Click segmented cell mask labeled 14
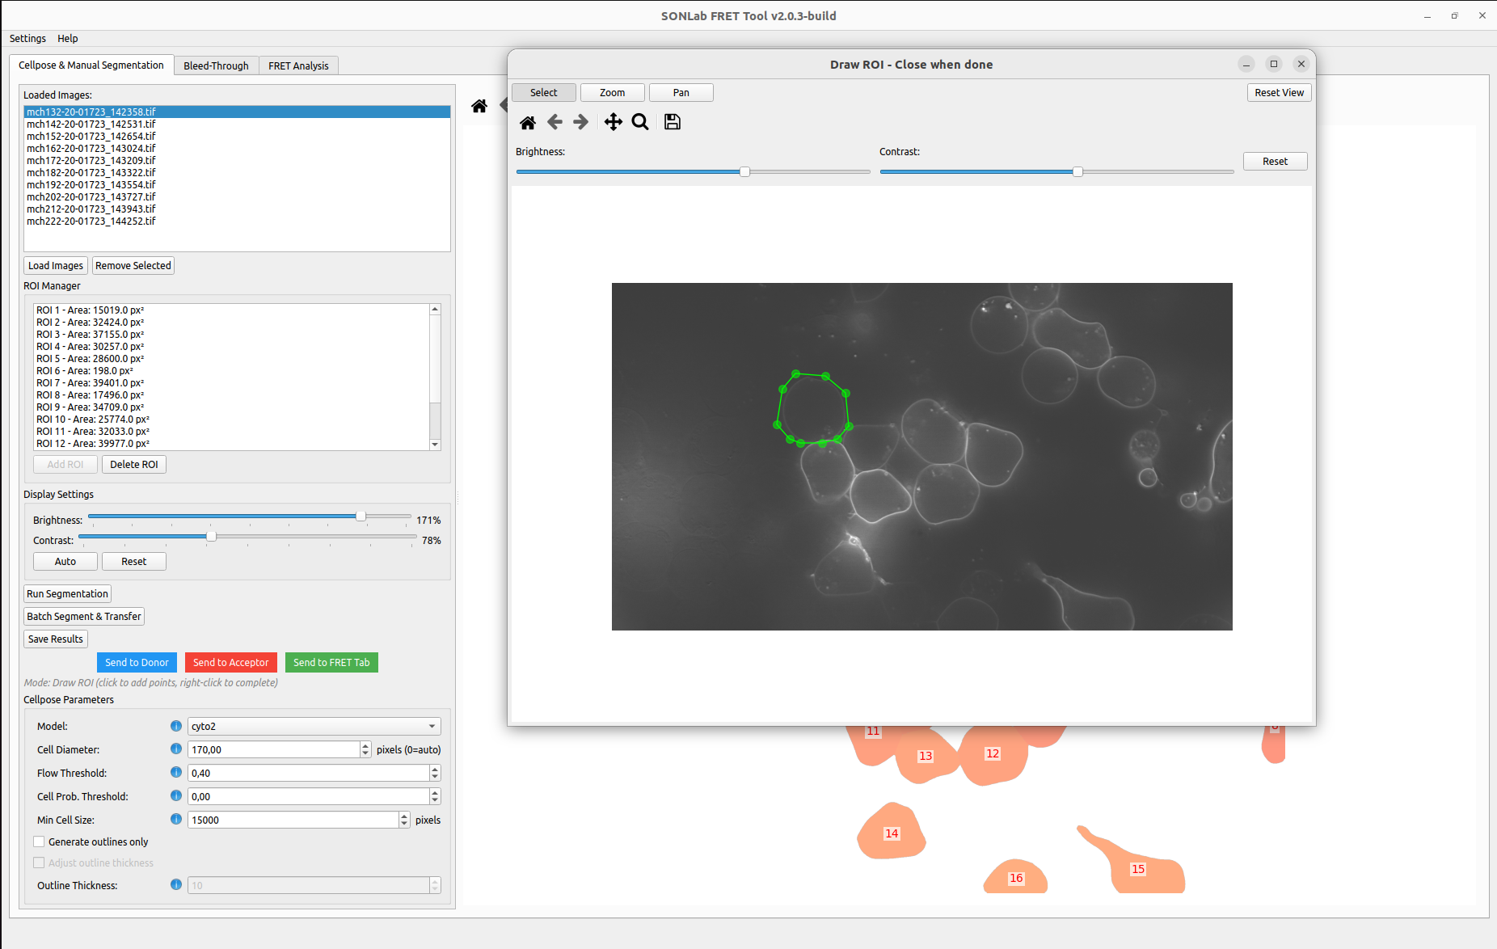1497x949 pixels. [892, 833]
